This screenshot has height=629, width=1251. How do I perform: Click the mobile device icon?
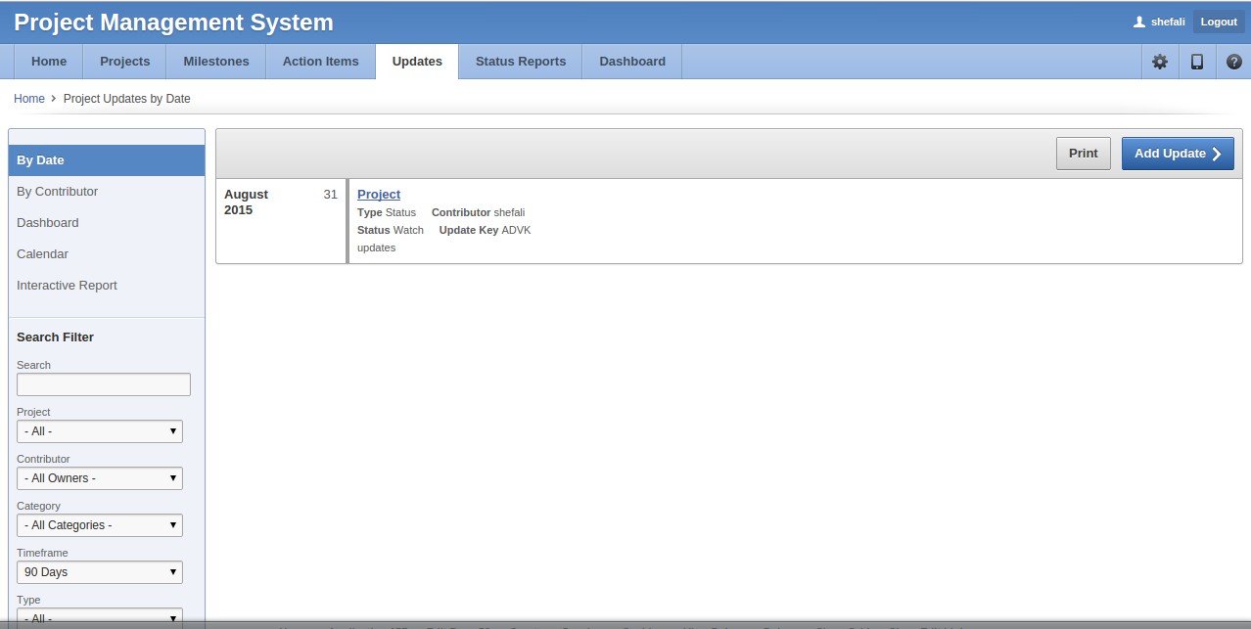point(1196,62)
